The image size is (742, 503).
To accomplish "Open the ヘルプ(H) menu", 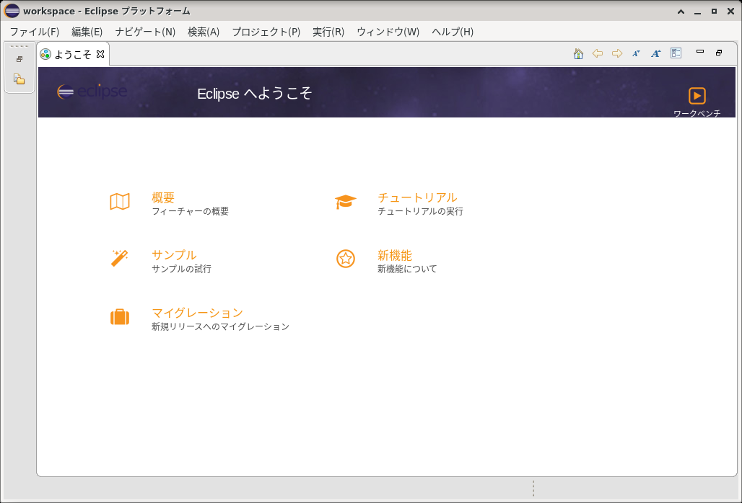I will click(x=453, y=32).
